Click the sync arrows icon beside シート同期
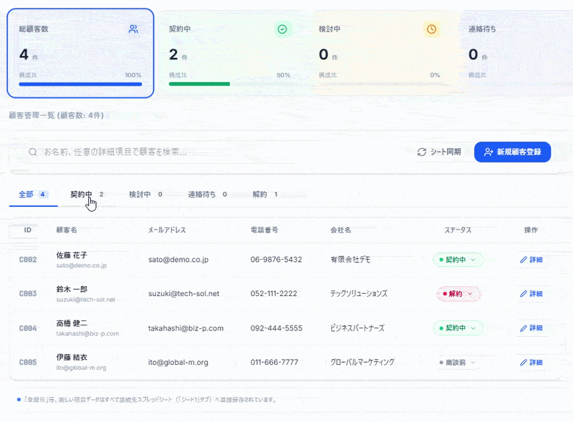The image size is (573, 422). pyautogui.click(x=422, y=152)
